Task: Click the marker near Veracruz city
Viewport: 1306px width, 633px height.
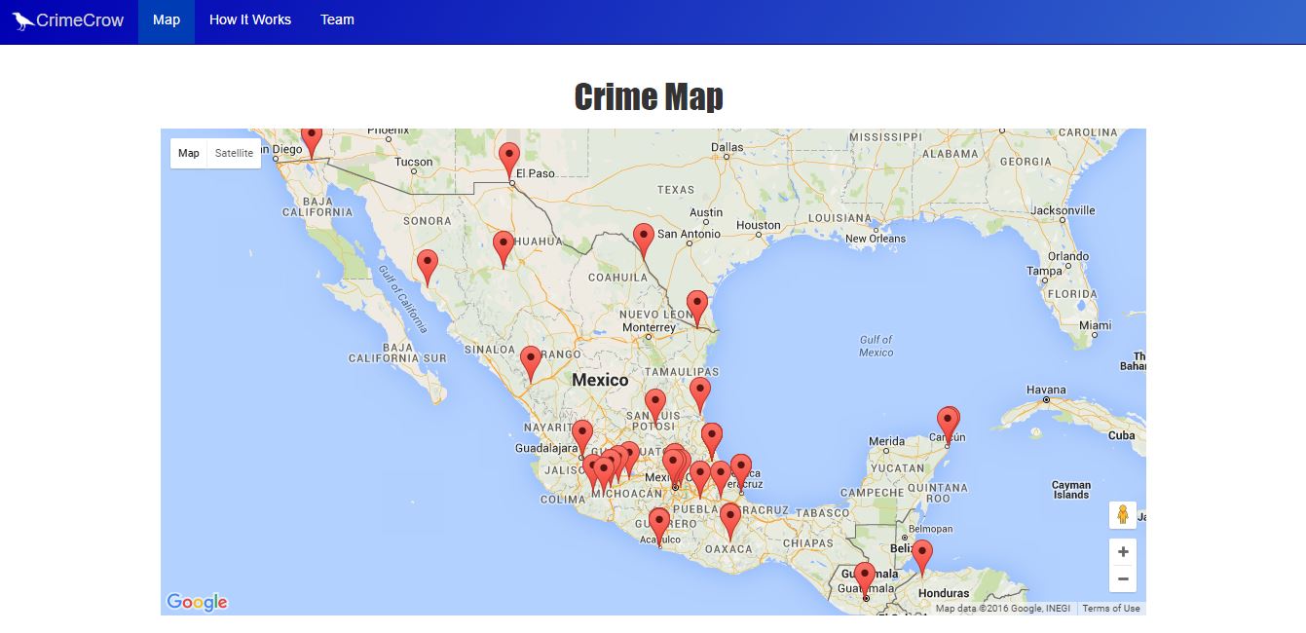Action: [x=741, y=472]
